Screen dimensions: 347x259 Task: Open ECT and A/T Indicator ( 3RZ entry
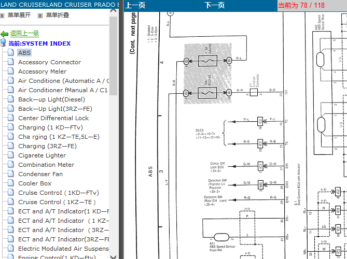pos(63,230)
